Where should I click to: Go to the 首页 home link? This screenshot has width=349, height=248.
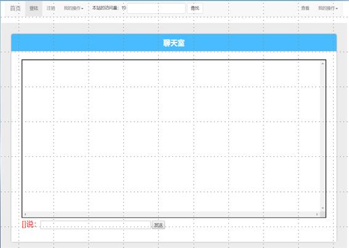[15, 8]
